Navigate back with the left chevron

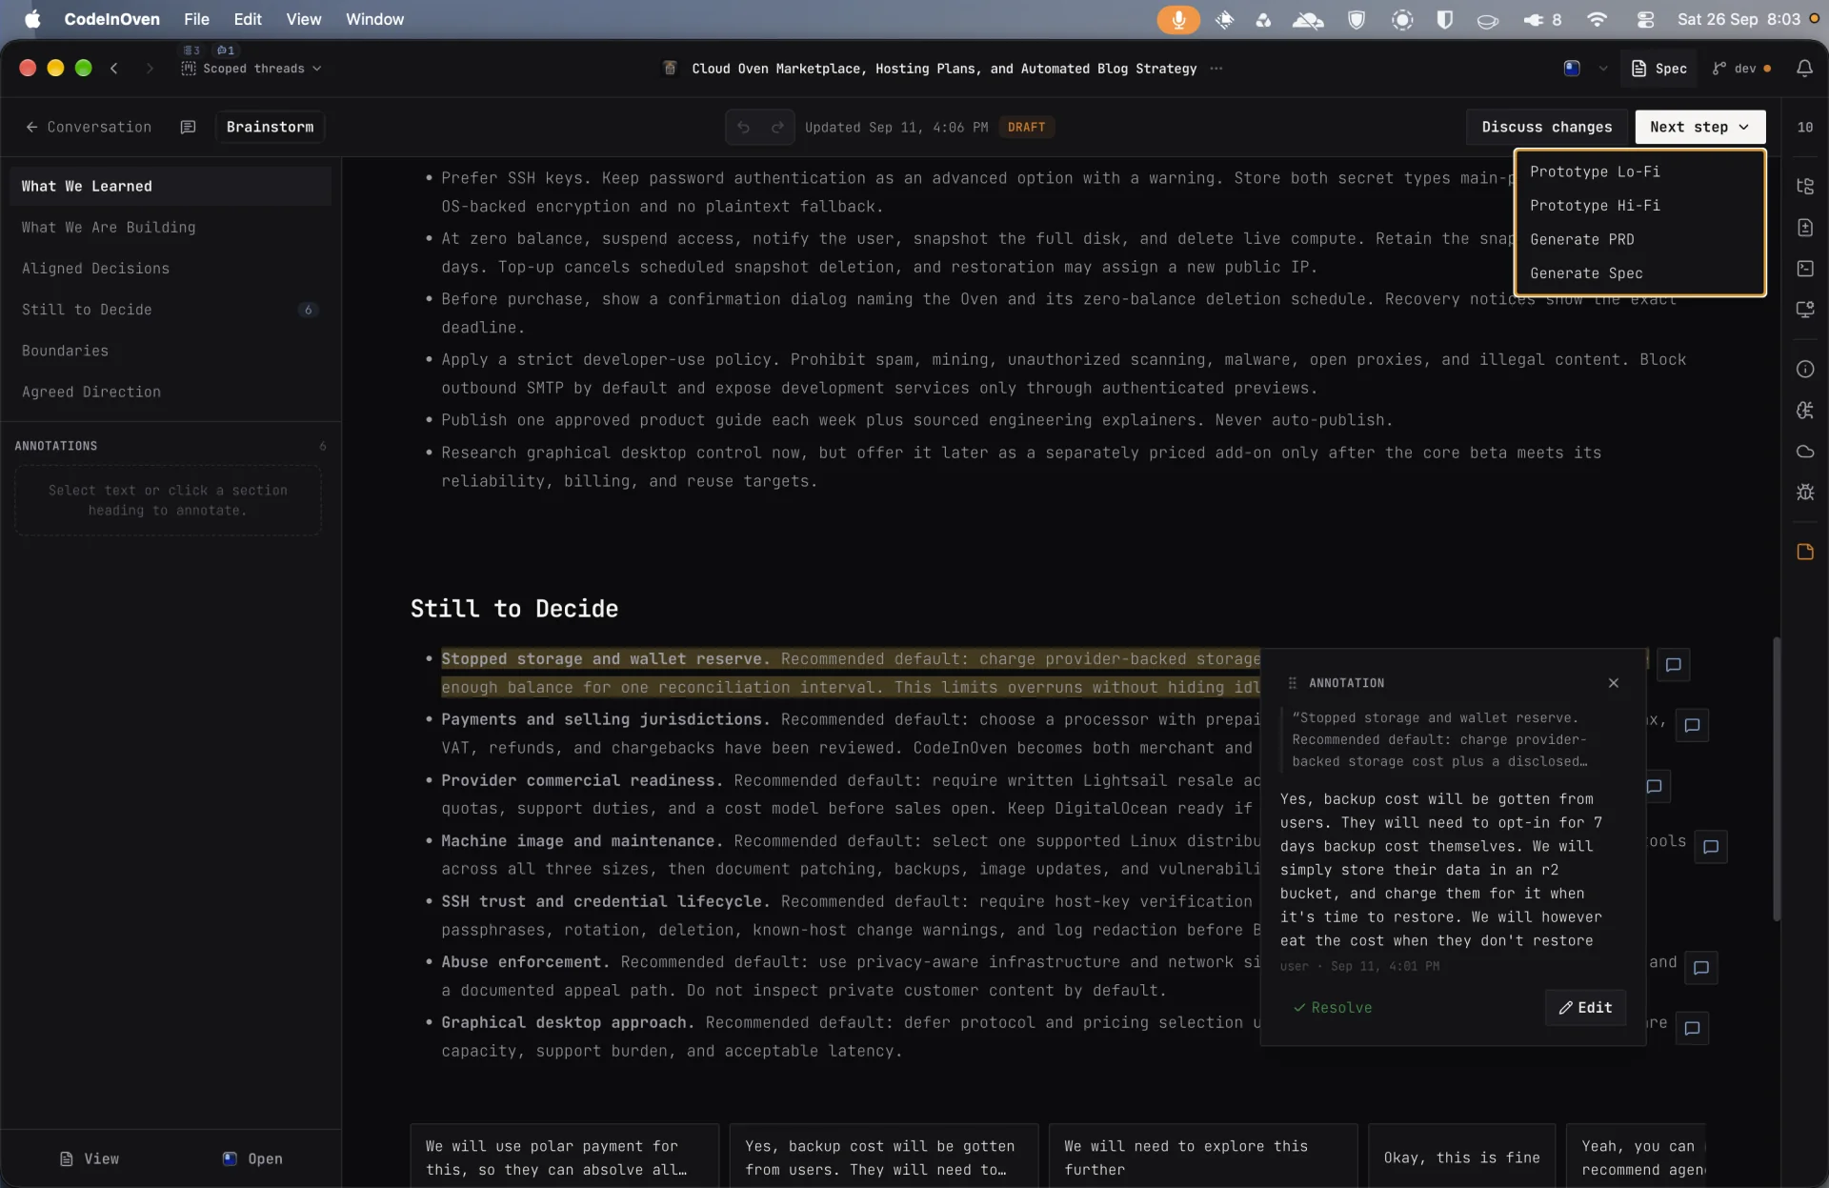(114, 69)
